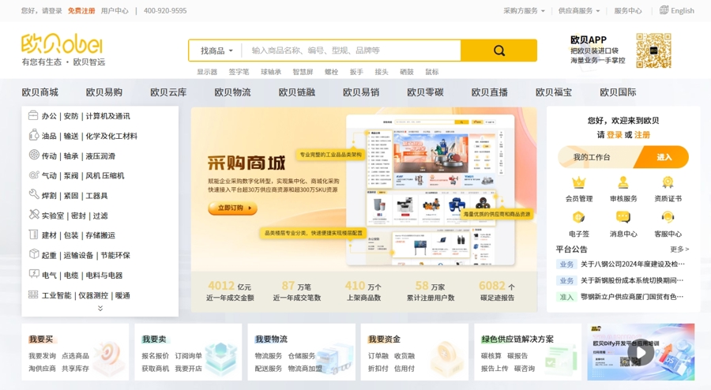Screen dimensions: 711x390
Task: Click 信用付 under 我要资金
Action: pos(404,369)
